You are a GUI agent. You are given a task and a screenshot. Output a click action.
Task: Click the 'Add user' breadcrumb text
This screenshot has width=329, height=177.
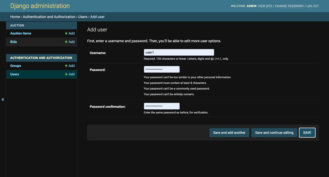(97, 17)
